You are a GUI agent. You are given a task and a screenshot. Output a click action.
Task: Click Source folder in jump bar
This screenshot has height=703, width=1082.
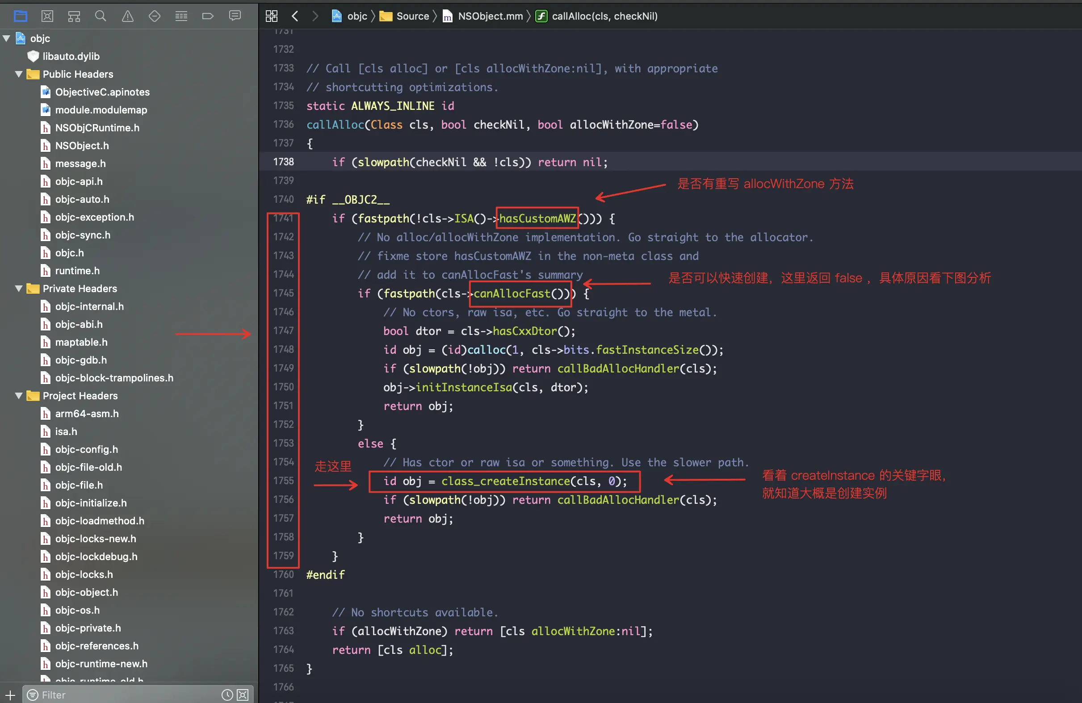(x=412, y=17)
